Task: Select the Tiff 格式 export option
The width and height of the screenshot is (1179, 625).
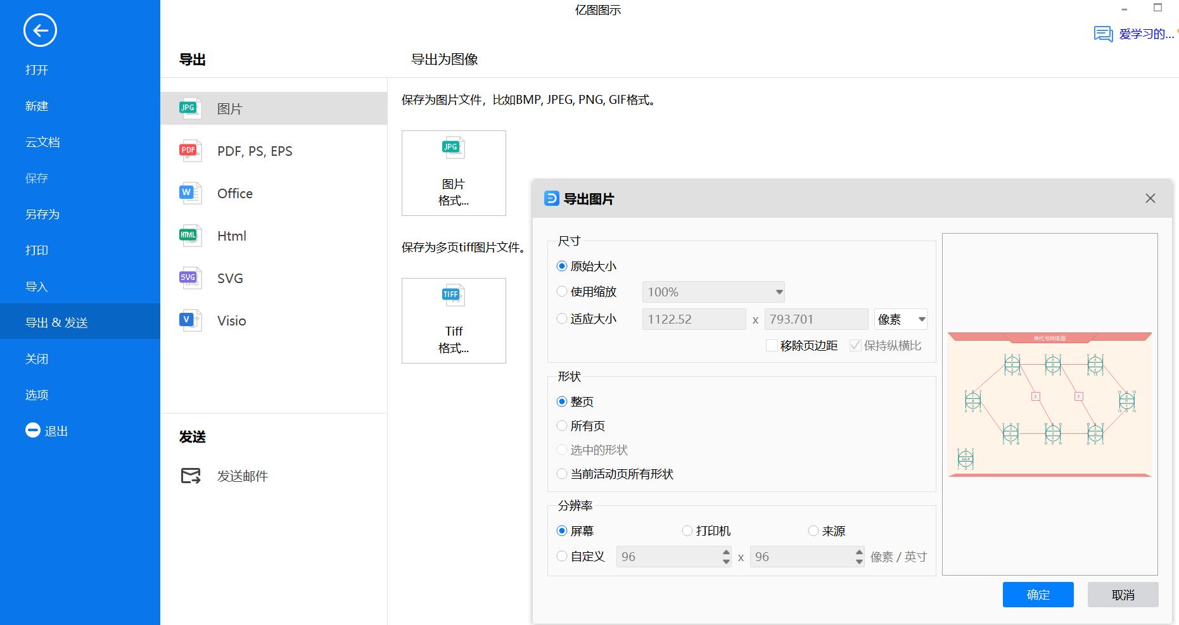Action: click(453, 320)
